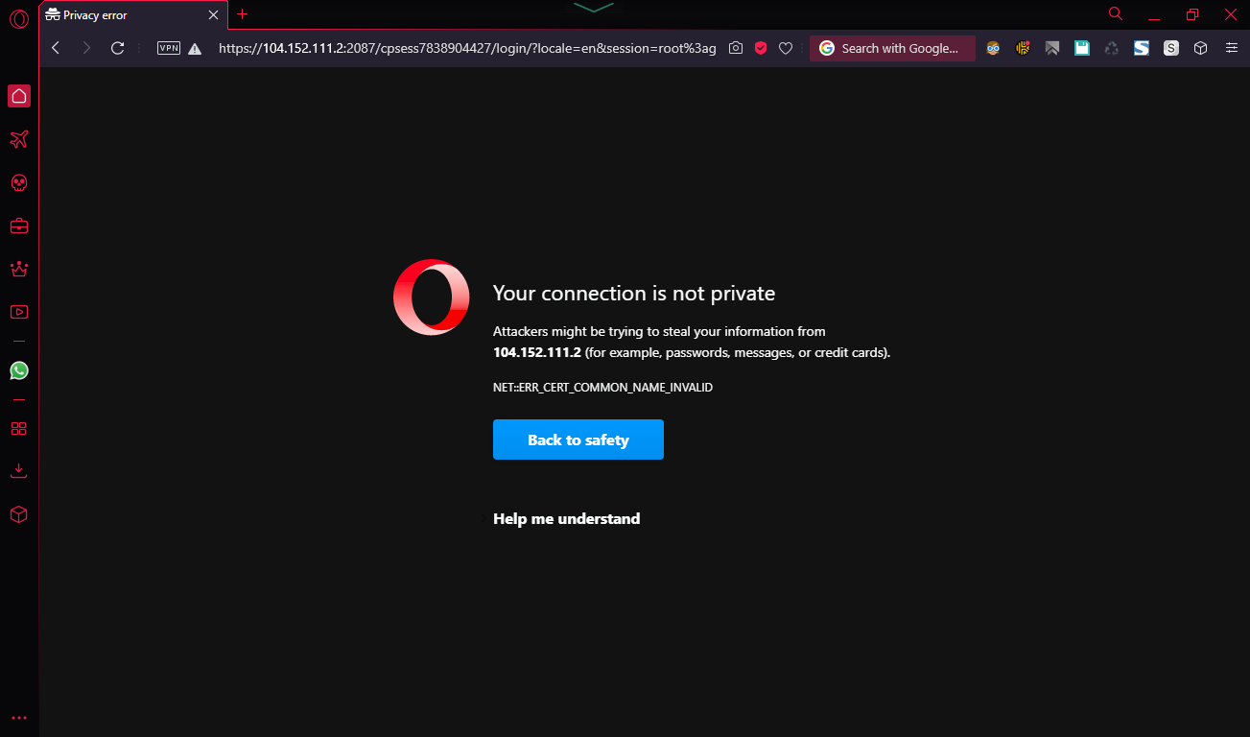Reload the current page

pyautogui.click(x=118, y=48)
